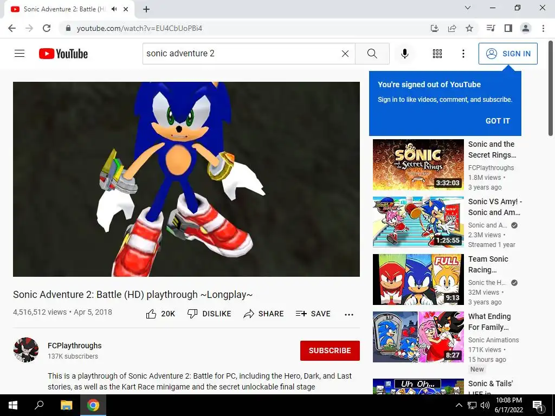The width and height of the screenshot is (555, 416).
Task: Open more actions ellipsis below the video
Action: [349, 315]
